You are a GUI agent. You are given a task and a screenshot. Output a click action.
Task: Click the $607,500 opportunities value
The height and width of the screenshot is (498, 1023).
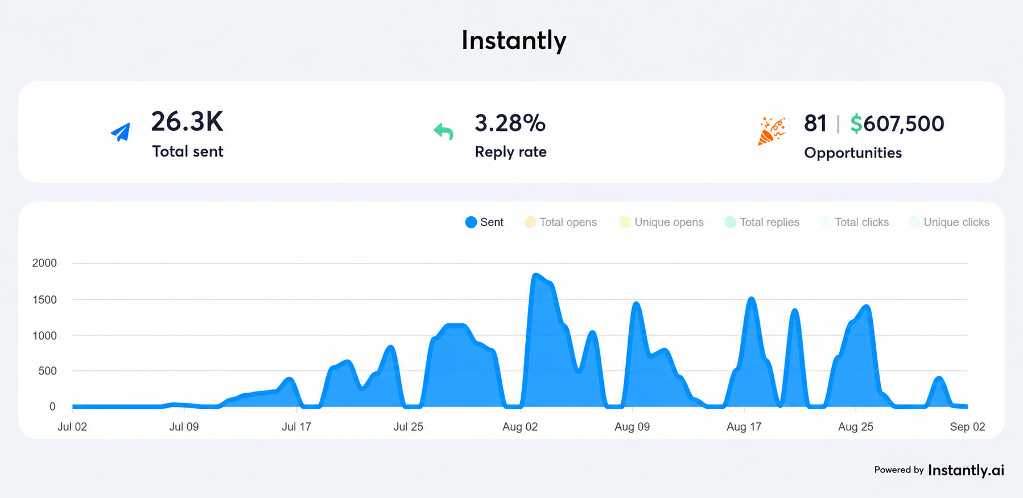click(897, 124)
